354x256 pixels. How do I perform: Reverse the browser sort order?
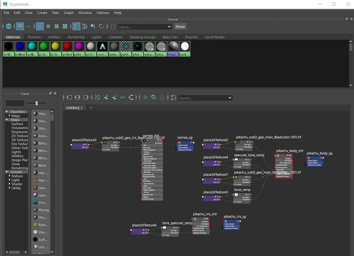[x=101, y=26]
